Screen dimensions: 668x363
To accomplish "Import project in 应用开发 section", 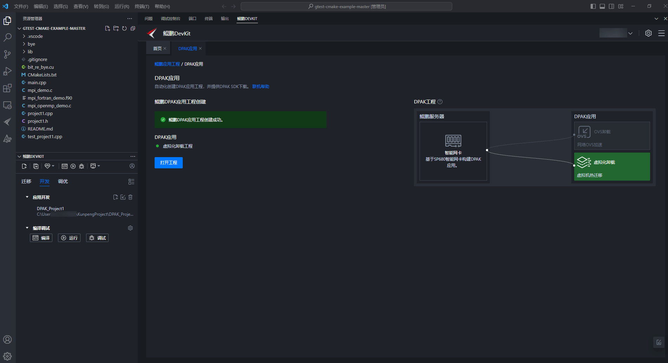I will click(x=123, y=197).
